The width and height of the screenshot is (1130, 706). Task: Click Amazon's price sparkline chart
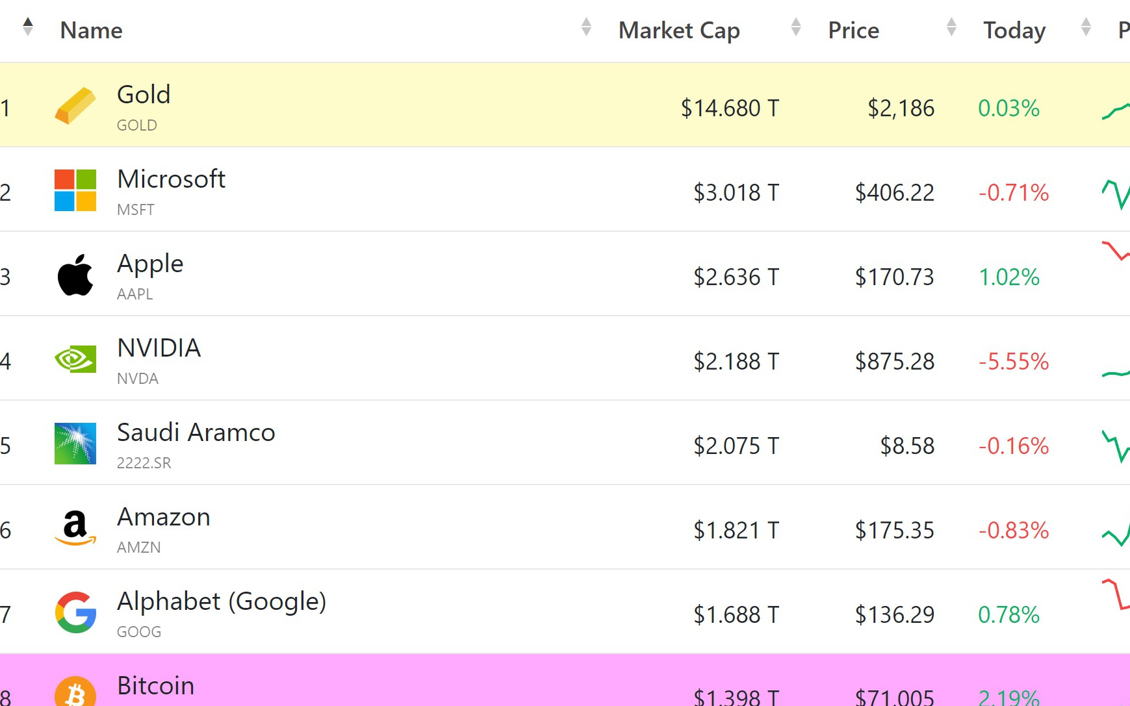pos(1116,535)
